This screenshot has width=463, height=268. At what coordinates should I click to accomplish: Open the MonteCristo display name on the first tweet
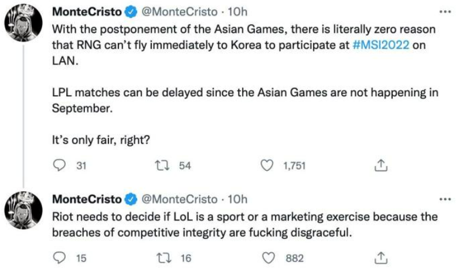(x=87, y=12)
